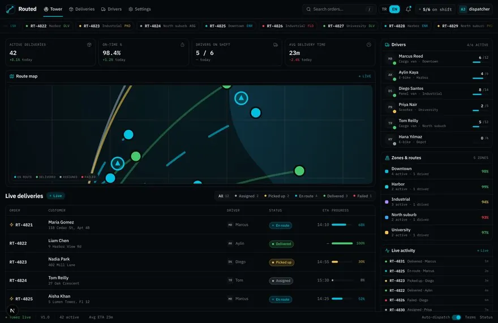Select the lower-left driver arrow marker on map
The width and height of the screenshot is (498, 323).
pyautogui.click(x=118, y=163)
